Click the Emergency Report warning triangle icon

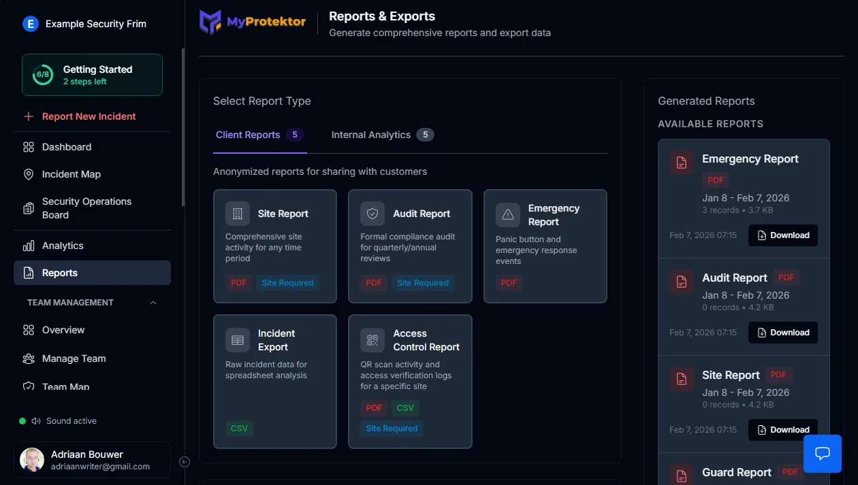(x=508, y=215)
